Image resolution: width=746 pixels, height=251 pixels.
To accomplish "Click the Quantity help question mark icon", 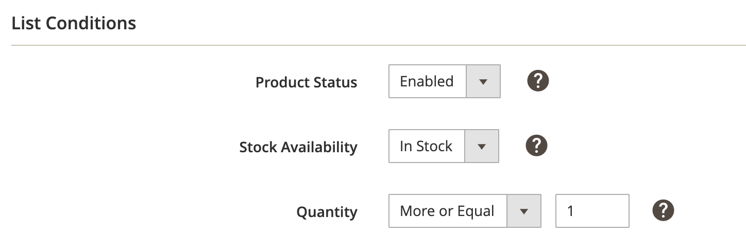I will pyautogui.click(x=663, y=210).
